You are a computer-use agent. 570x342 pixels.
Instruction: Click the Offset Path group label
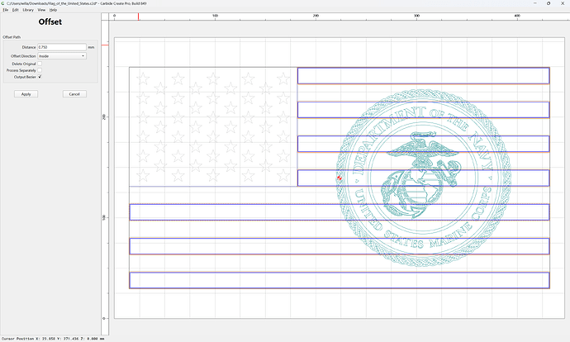pos(12,37)
